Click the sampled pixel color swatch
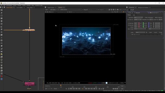165x93 pixels. click(106, 83)
